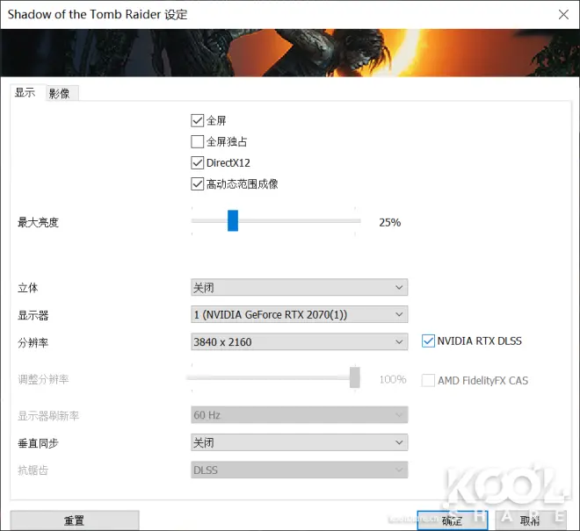Uncheck the 全屏 checkbox
580x531 pixels.
197,120
